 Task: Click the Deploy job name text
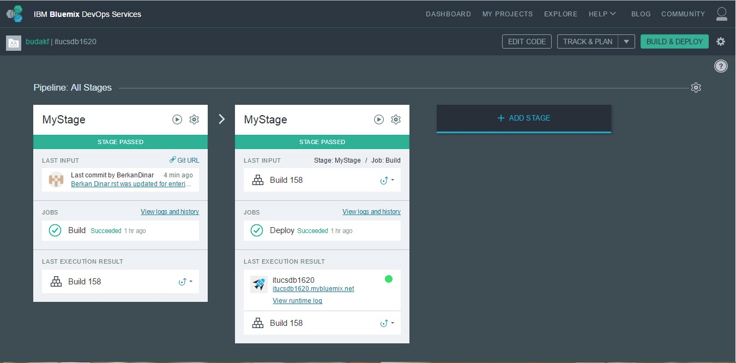coord(282,230)
